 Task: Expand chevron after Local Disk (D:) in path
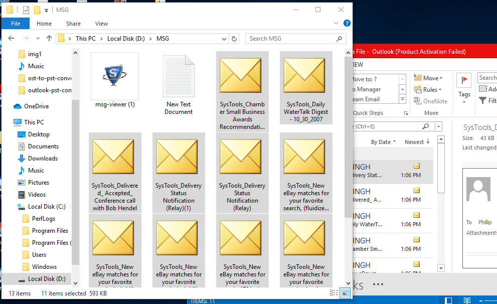[x=150, y=39]
